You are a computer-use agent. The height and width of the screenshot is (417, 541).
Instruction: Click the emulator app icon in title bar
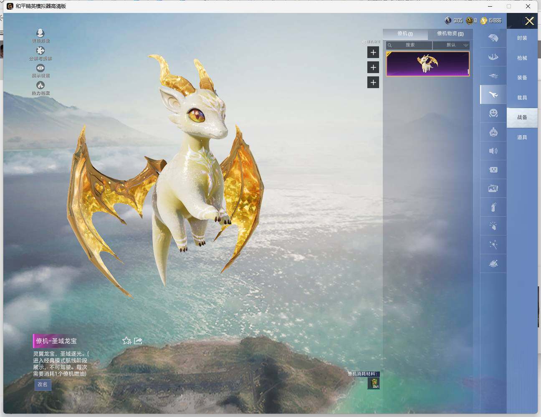click(x=10, y=6)
